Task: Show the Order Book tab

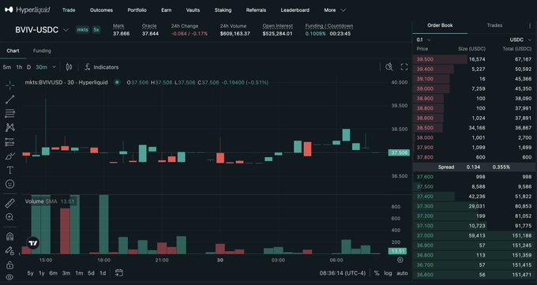Action: (x=440, y=25)
